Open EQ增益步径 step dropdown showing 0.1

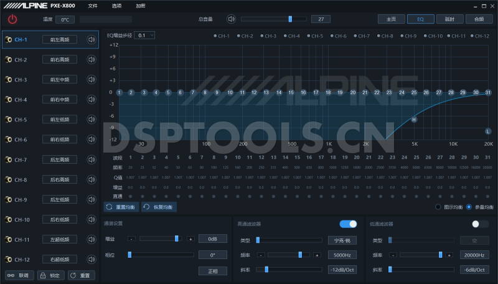tap(144, 35)
